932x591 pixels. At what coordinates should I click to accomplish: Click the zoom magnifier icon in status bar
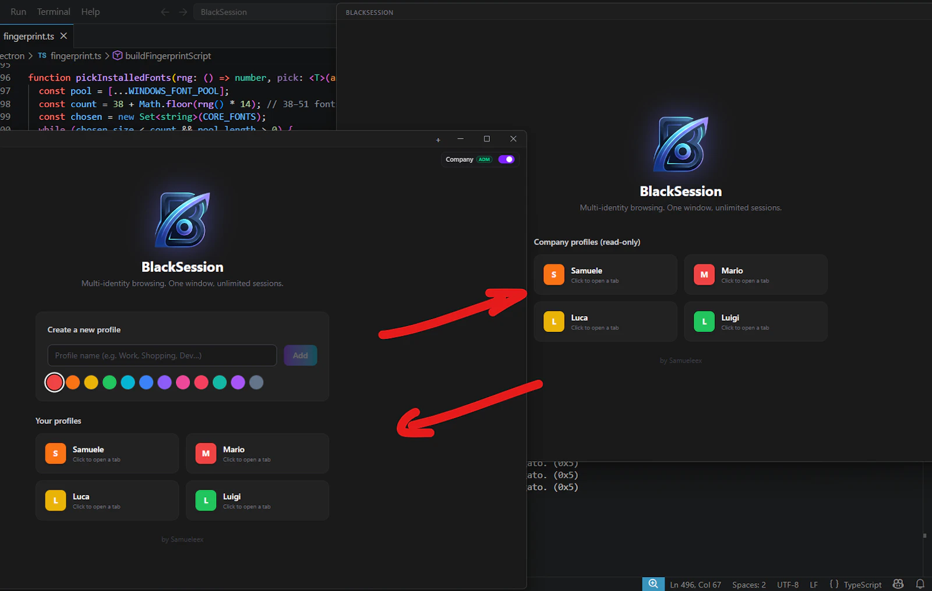tap(654, 584)
